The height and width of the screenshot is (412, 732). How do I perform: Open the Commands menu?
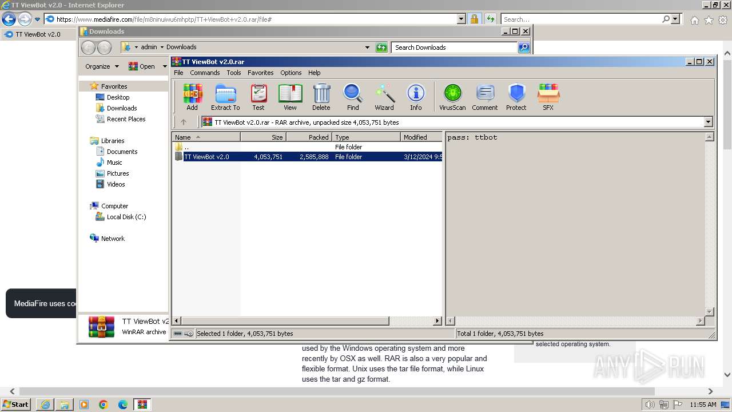pyautogui.click(x=205, y=73)
